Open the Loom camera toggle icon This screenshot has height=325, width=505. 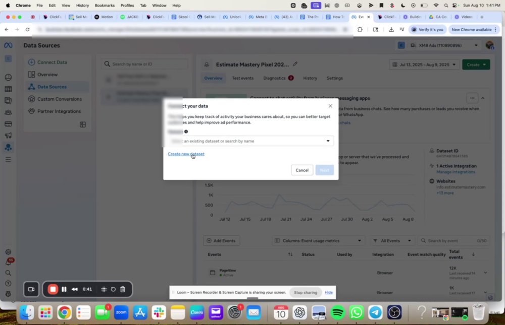pyautogui.click(x=31, y=289)
